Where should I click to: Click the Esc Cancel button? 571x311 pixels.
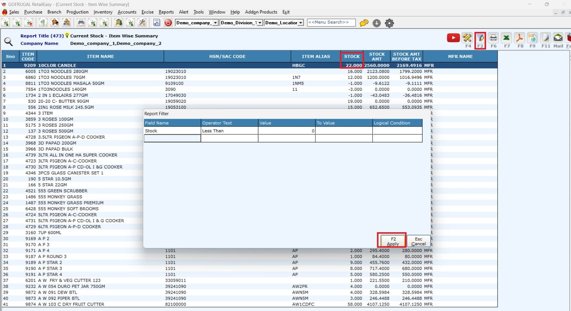pos(418,241)
